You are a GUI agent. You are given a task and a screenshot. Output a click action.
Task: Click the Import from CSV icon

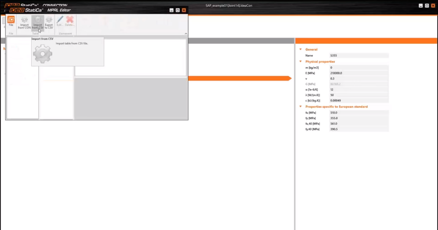[38, 20]
